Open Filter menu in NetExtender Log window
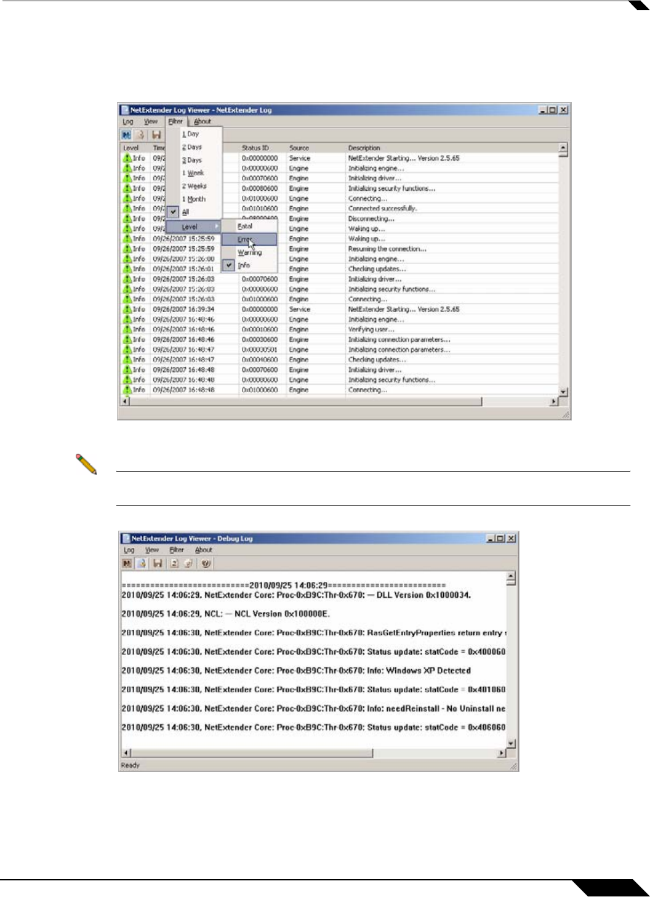 point(176,121)
